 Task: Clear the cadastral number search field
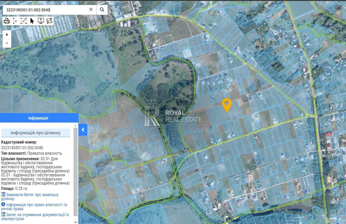click(x=91, y=9)
